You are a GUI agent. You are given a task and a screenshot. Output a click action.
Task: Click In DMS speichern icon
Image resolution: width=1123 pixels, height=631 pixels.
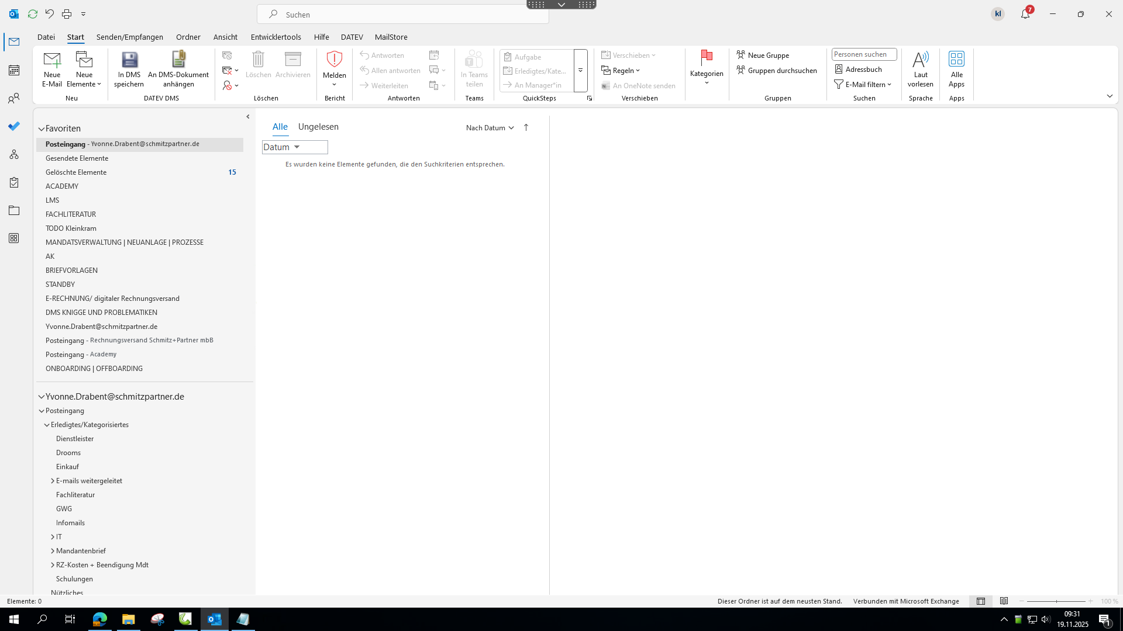(129, 60)
